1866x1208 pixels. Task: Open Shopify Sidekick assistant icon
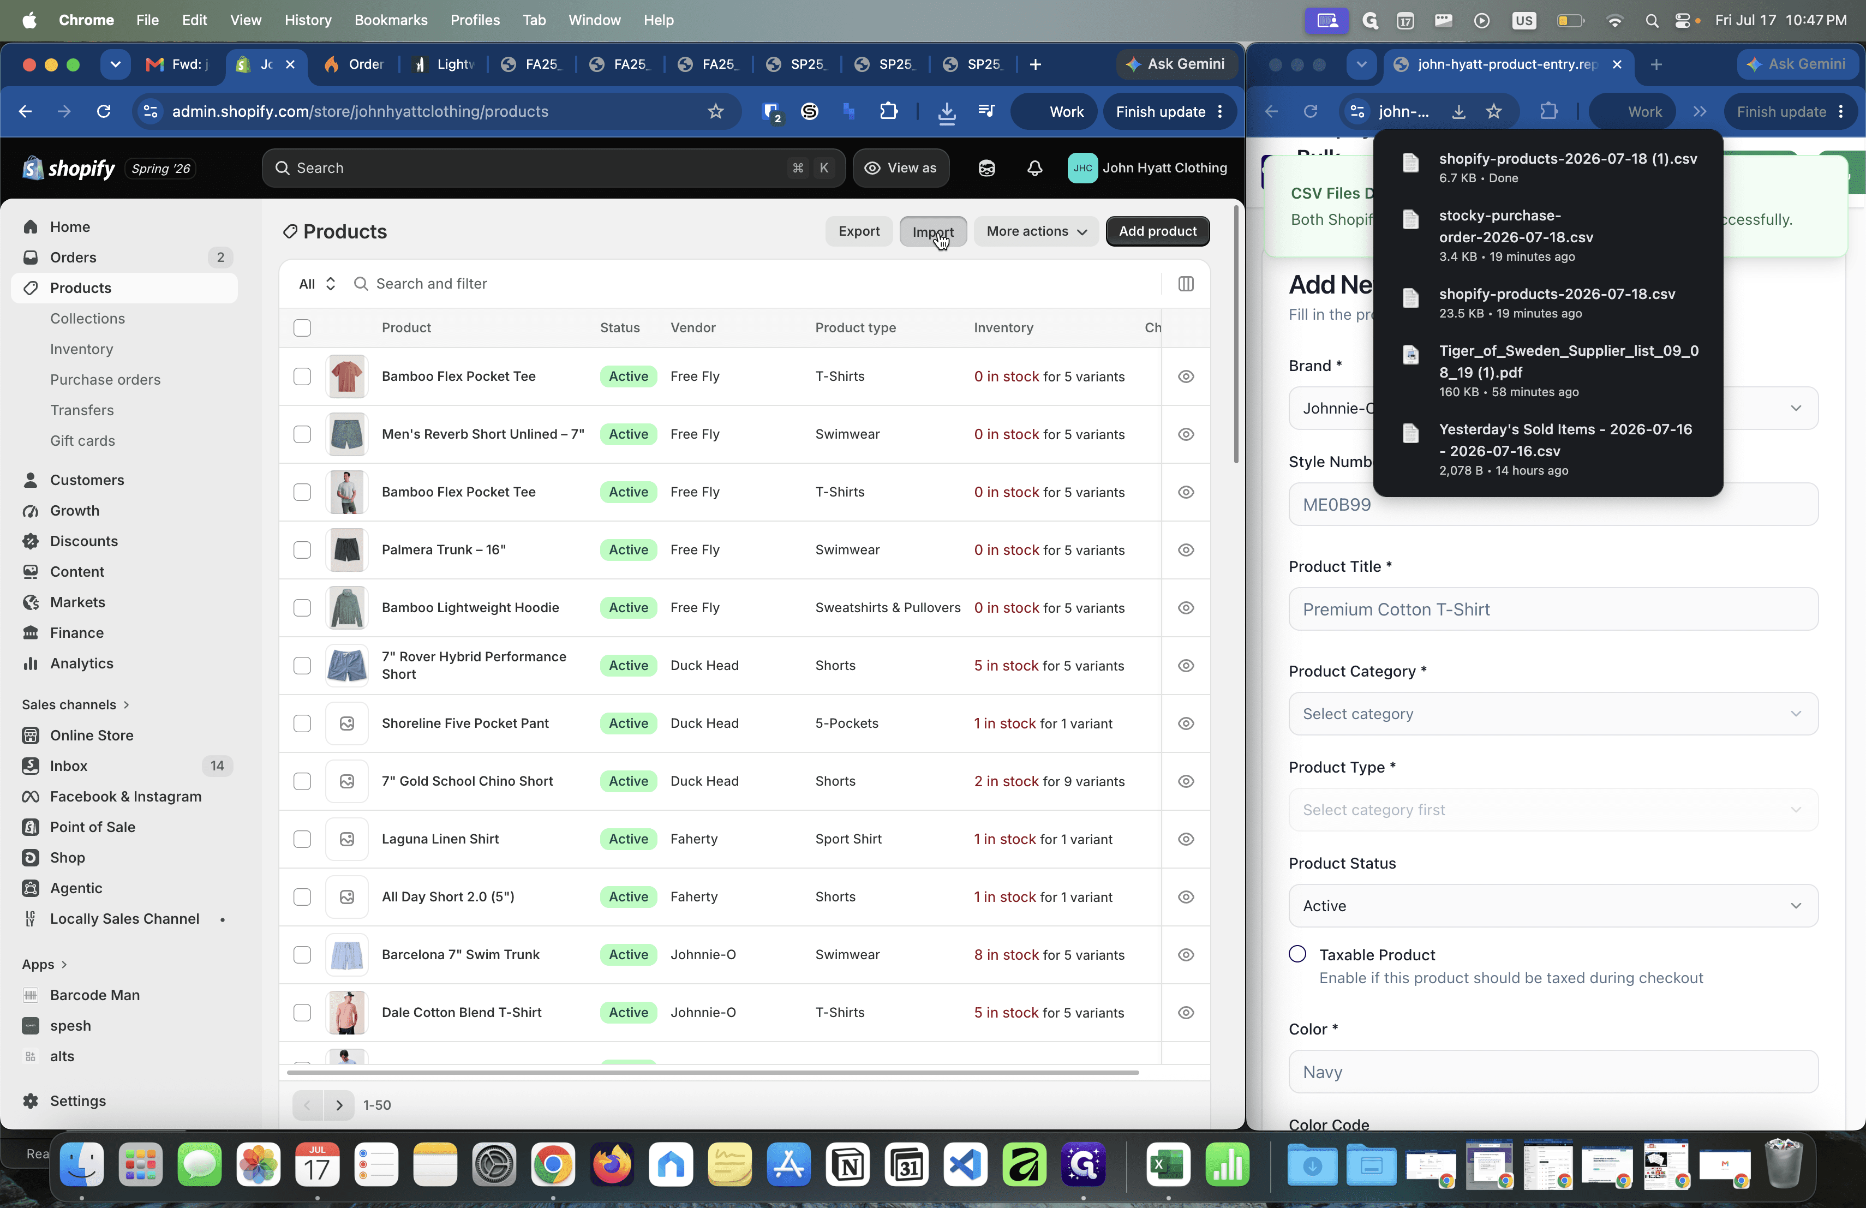point(986,168)
